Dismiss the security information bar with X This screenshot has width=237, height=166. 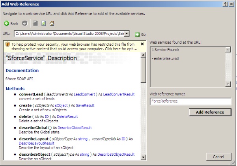click(x=142, y=44)
